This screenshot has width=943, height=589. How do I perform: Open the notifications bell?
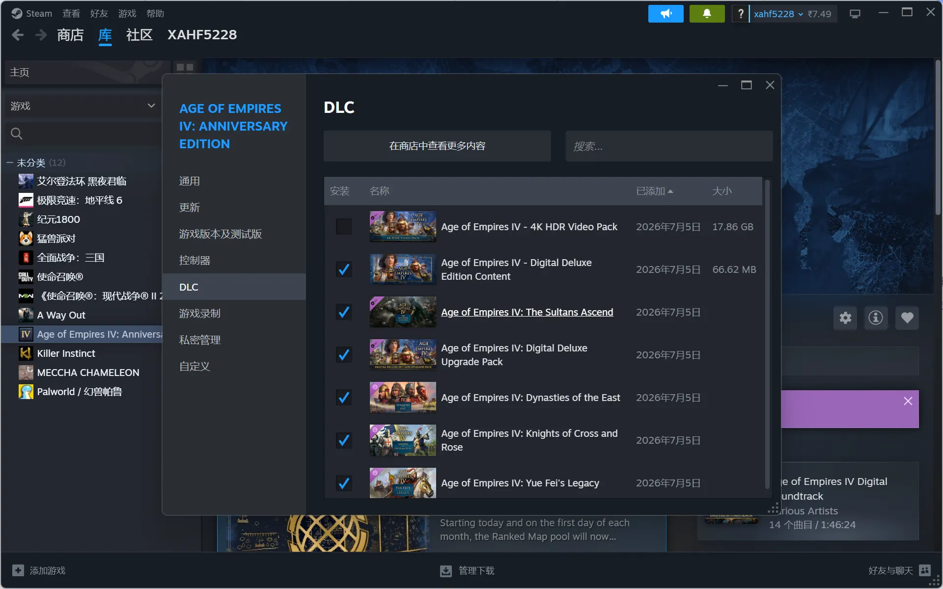tap(707, 14)
